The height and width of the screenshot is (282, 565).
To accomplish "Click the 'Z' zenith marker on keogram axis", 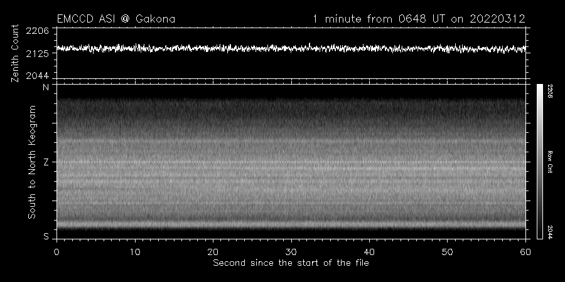I will [x=46, y=162].
